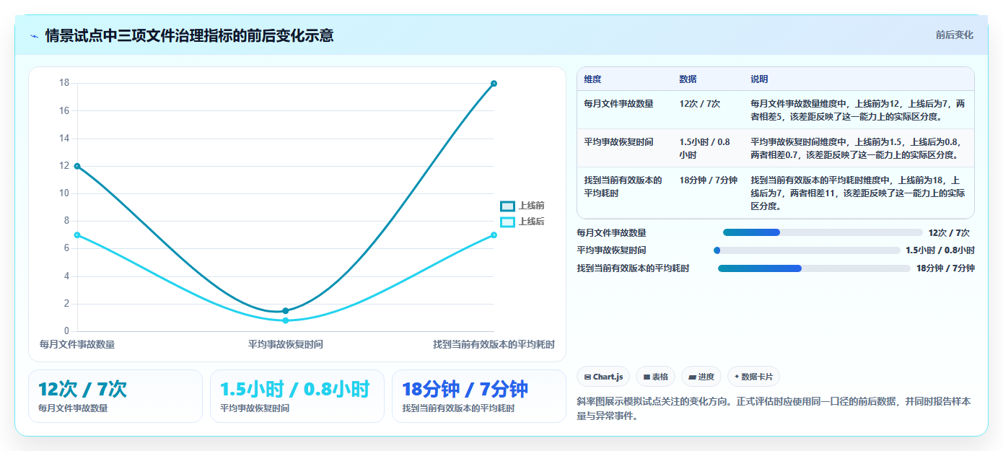Screen dimensions: 1003x451
Task: Open the 12次 / 7次 data card
Action: point(115,396)
